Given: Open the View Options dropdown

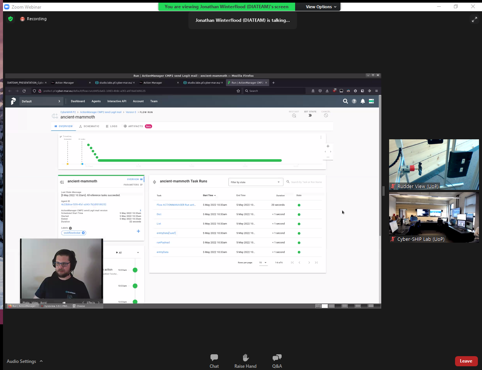Looking at the screenshot, I should click(x=321, y=7).
